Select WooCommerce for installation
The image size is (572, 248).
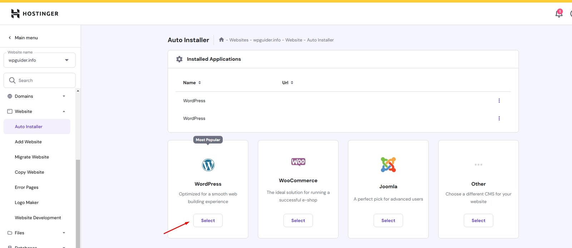[x=298, y=220]
